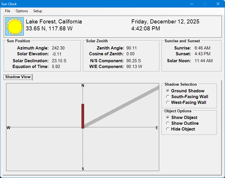This screenshot has width=225, height=178.
Task: Open the Options menu
Action: (22, 11)
